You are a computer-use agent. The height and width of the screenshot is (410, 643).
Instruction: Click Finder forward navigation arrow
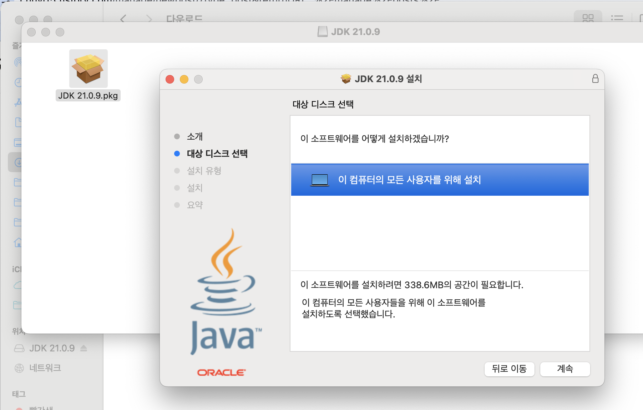point(149,19)
